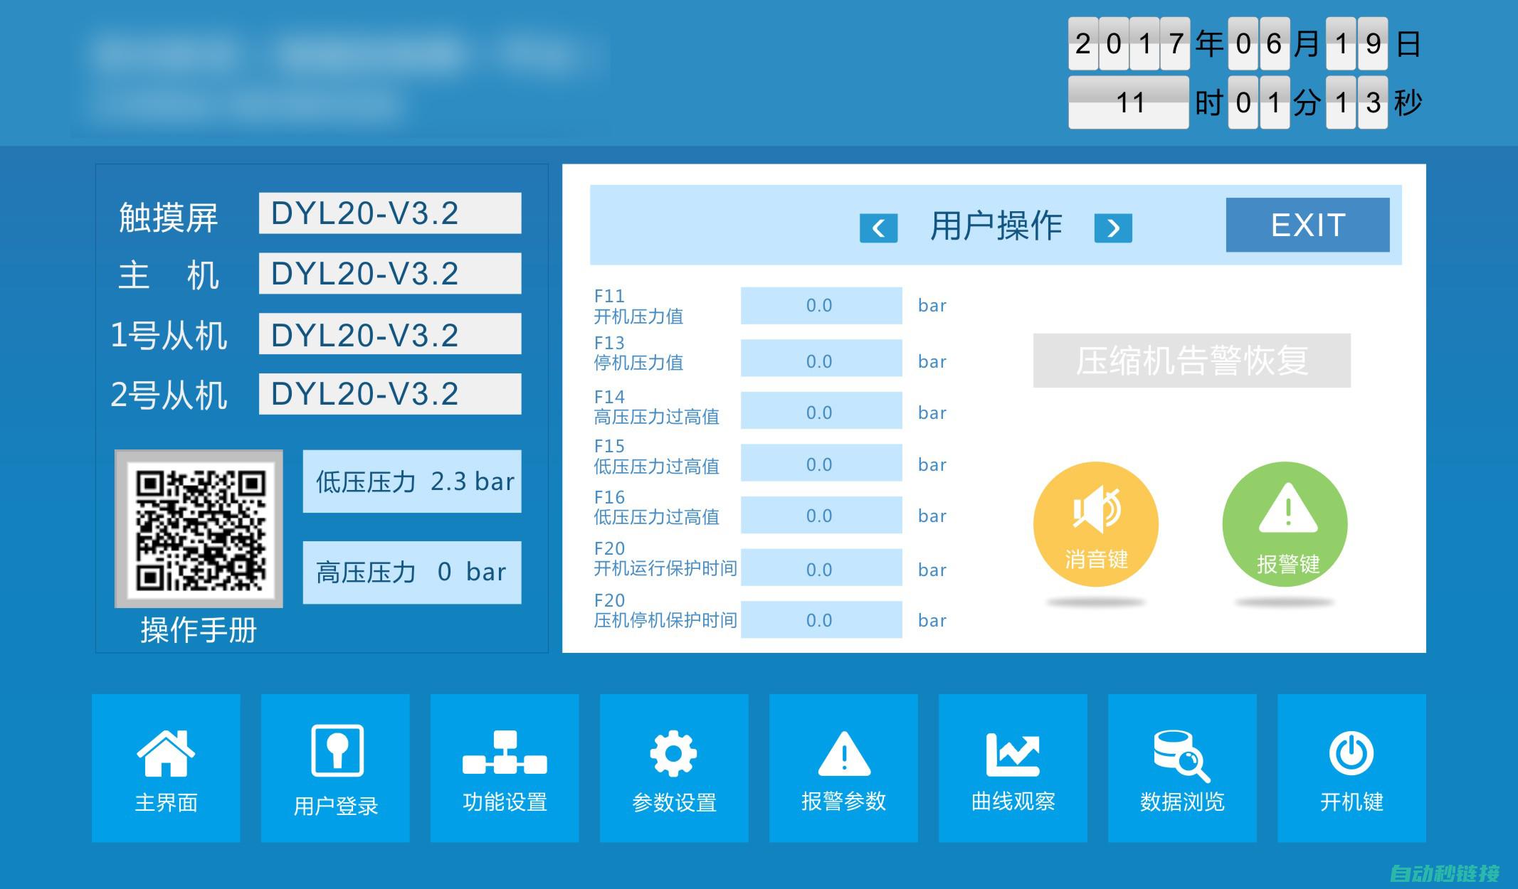This screenshot has width=1518, height=889.
Task: Click the 1号从机 version box
Action: click(x=390, y=334)
